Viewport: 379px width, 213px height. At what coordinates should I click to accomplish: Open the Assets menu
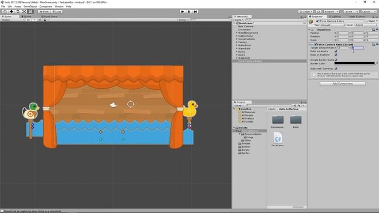[18, 7]
